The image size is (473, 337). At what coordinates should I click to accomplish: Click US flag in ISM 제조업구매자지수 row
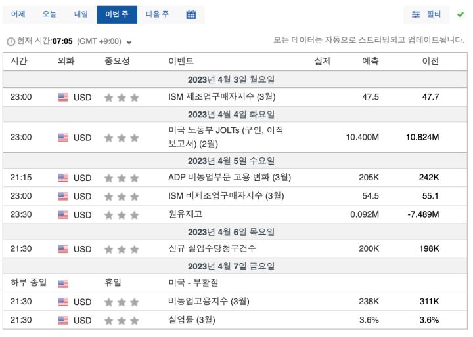63,97
